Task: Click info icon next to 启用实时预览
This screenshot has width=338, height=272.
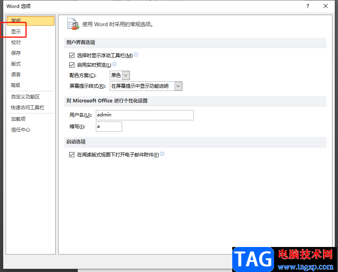Action: click(115, 64)
